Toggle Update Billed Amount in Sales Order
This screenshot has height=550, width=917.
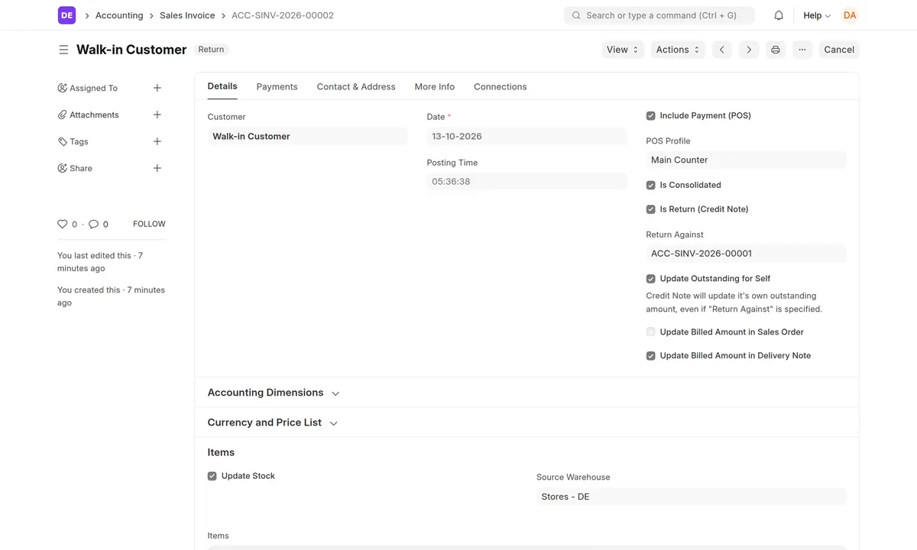[651, 332]
